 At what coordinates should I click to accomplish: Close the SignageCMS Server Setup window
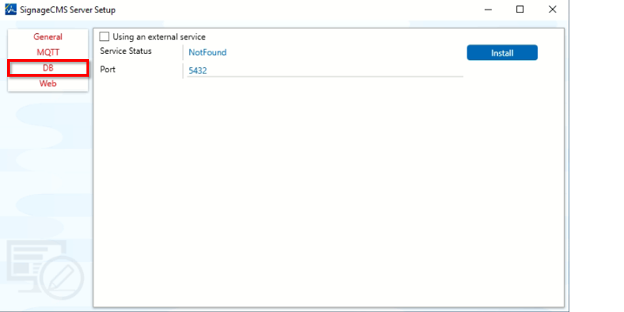tap(552, 10)
